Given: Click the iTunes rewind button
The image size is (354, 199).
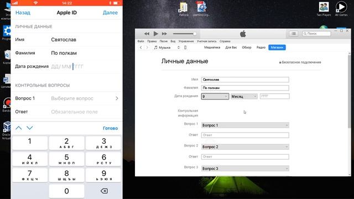Looking at the screenshot, I should [x=147, y=34].
